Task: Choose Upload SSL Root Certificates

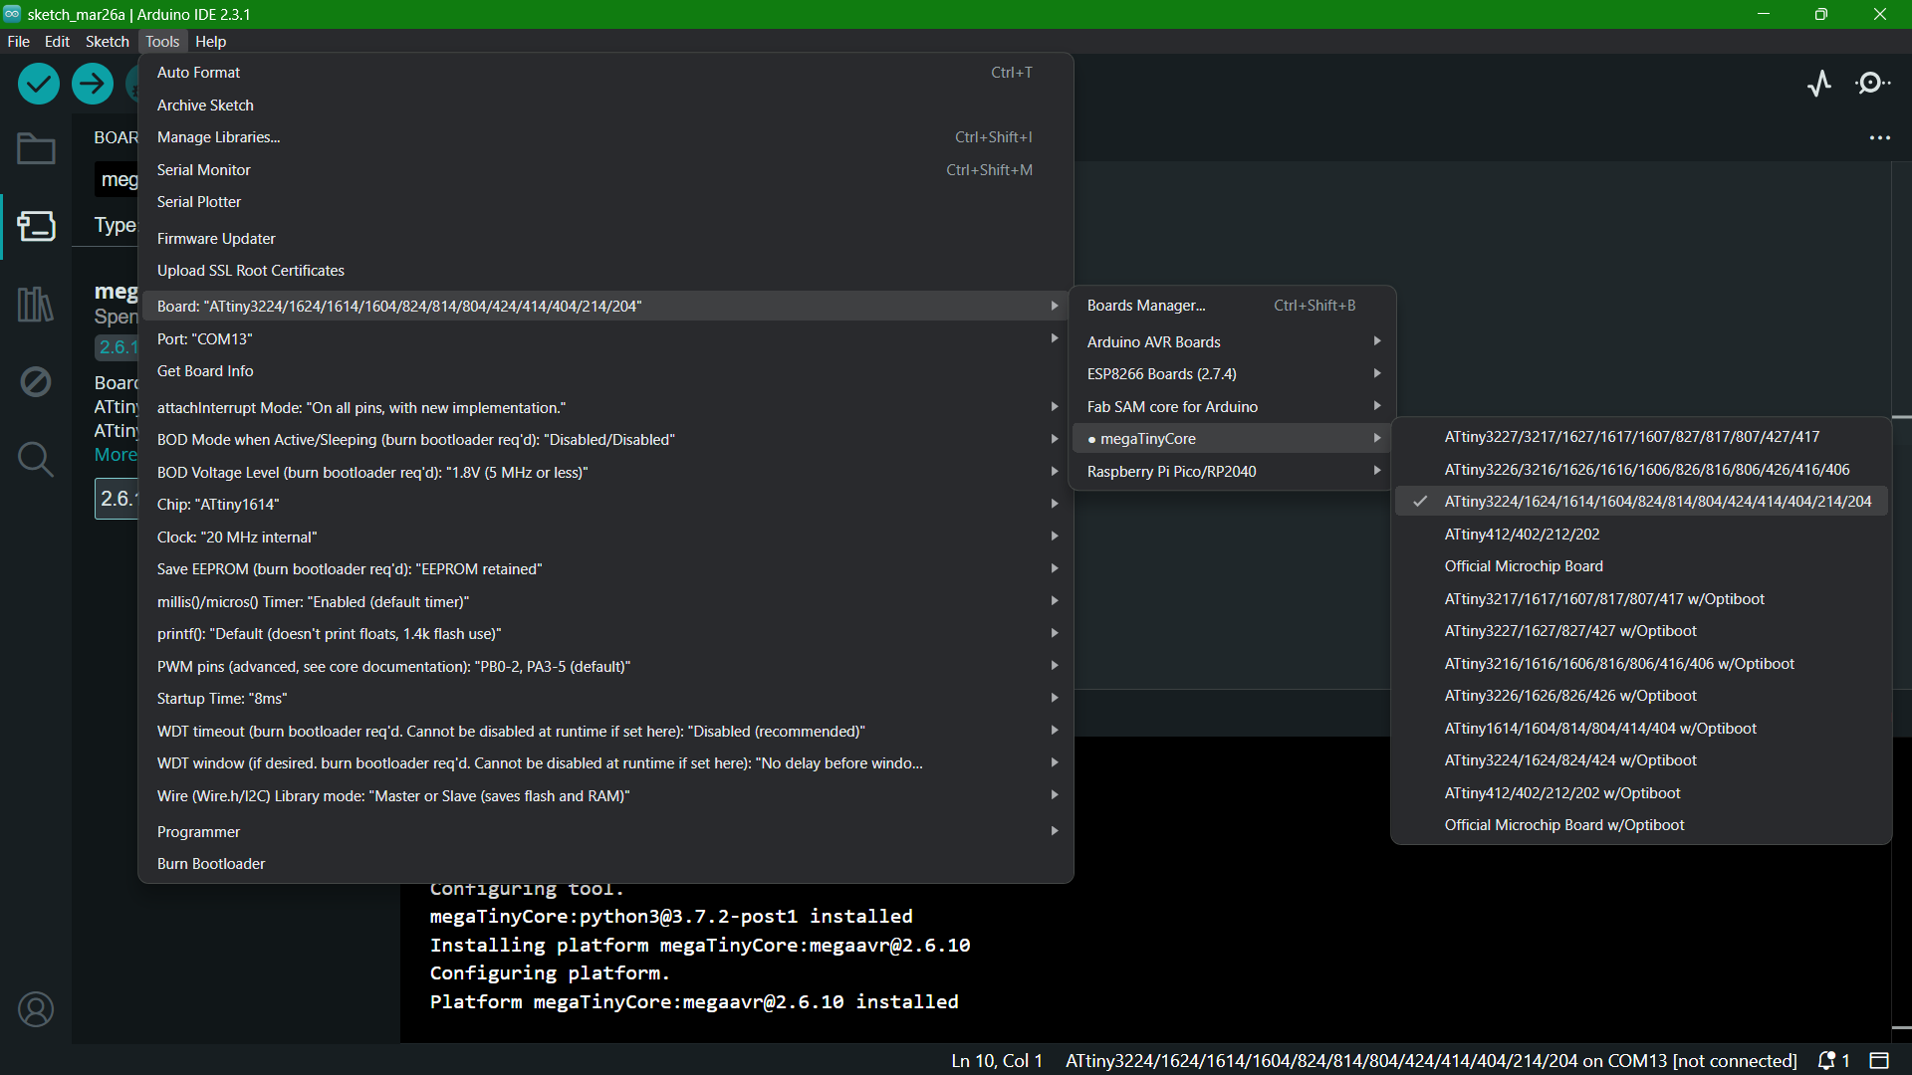Action: pos(605,271)
